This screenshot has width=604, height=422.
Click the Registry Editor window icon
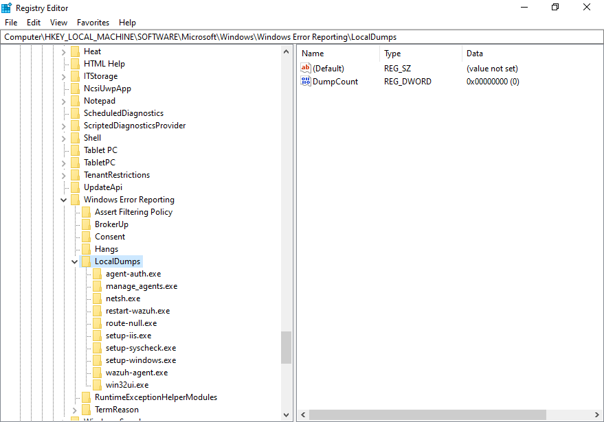coord(6,7)
